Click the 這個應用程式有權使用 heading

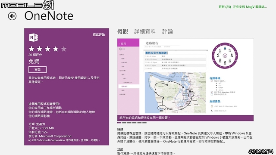(x=44, y=104)
